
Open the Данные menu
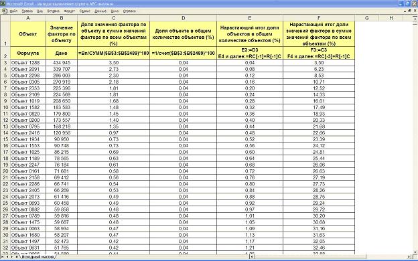pos(100,11)
